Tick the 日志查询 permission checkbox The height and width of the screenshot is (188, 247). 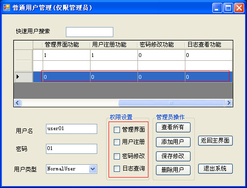point(117,169)
